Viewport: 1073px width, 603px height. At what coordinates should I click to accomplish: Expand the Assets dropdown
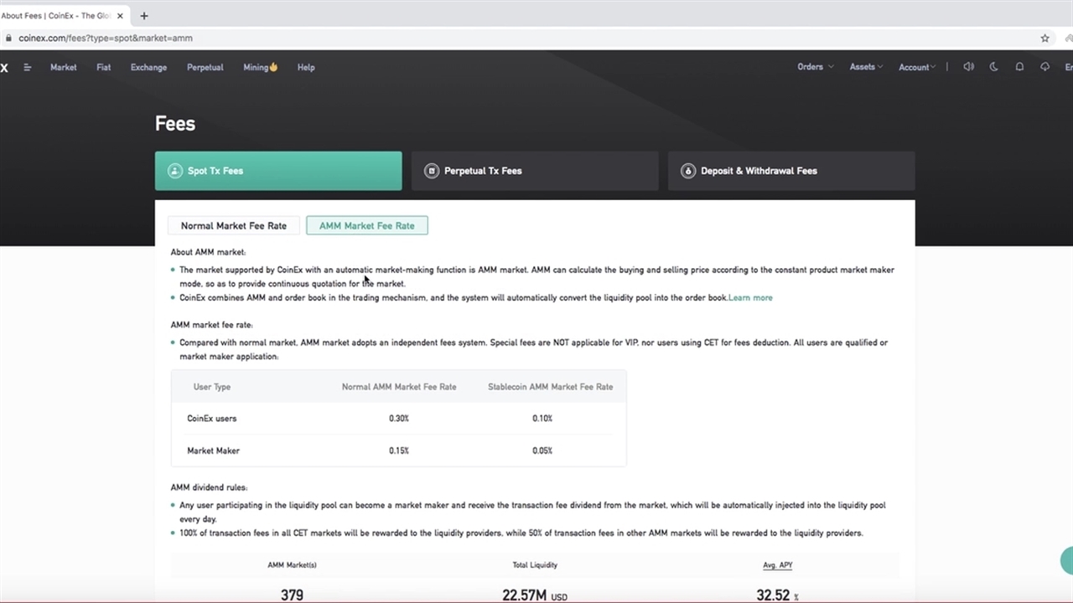pos(866,67)
